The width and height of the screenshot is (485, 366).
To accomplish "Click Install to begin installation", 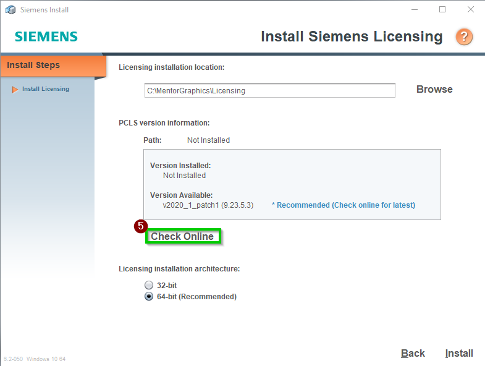I will pyautogui.click(x=459, y=353).
